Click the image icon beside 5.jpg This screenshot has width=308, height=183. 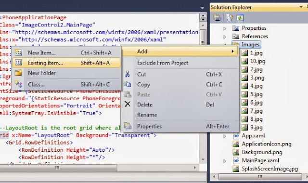click(244, 94)
